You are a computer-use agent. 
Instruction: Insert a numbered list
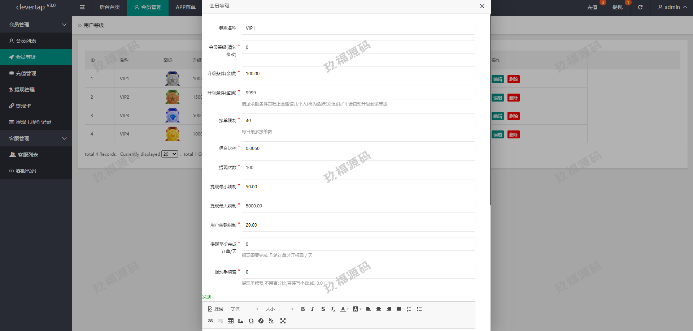point(409,309)
